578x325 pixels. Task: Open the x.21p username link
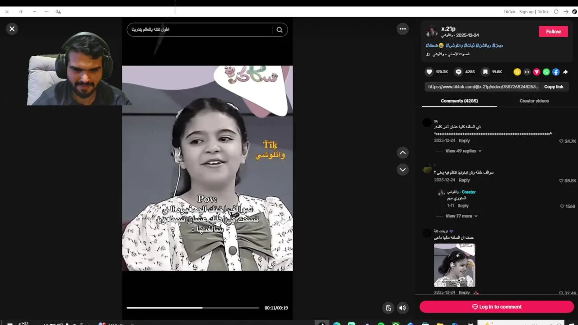[x=448, y=29]
